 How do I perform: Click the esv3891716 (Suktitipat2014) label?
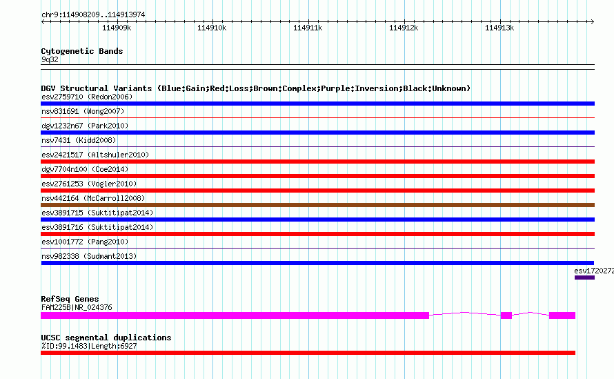point(97,227)
